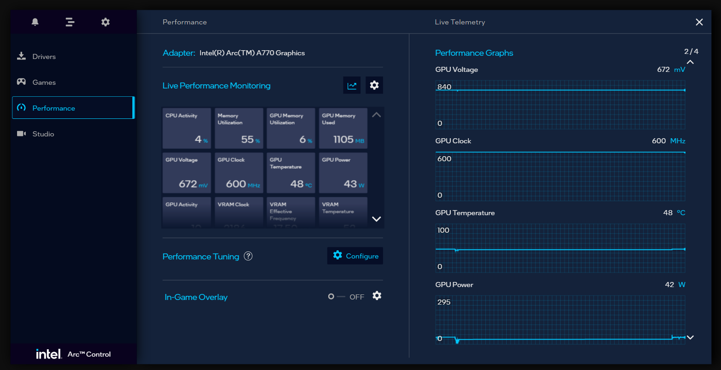Open In-Game Overlay settings gear
The width and height of the screenshot is (721, 370).
377,296
